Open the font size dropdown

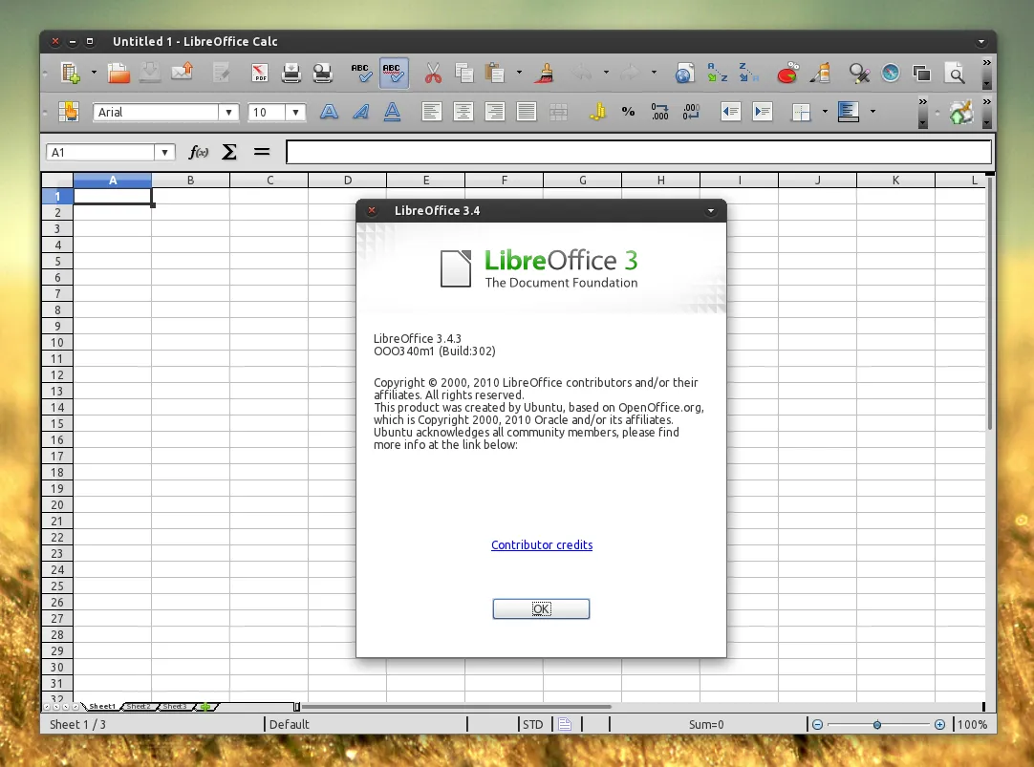[x=295, y=112]
